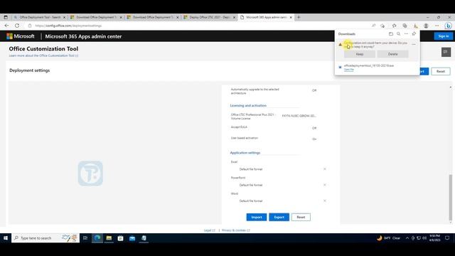Open File Explorer from taskbar
The image size is (455, 256).
point(109,238)
